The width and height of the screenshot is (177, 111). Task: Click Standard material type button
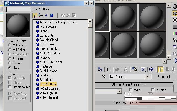pyautogui.click(x=163, y=77)
